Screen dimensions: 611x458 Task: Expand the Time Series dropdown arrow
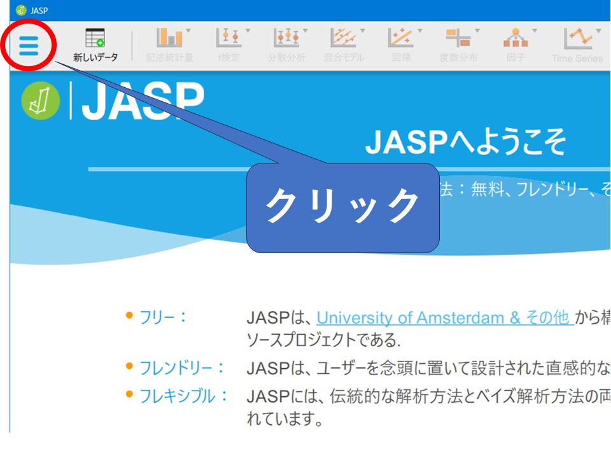598,31
